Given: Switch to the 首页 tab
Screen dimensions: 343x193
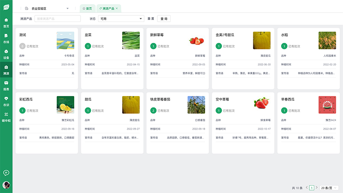Looking at the screenshot, I should [x=87, y=8].
